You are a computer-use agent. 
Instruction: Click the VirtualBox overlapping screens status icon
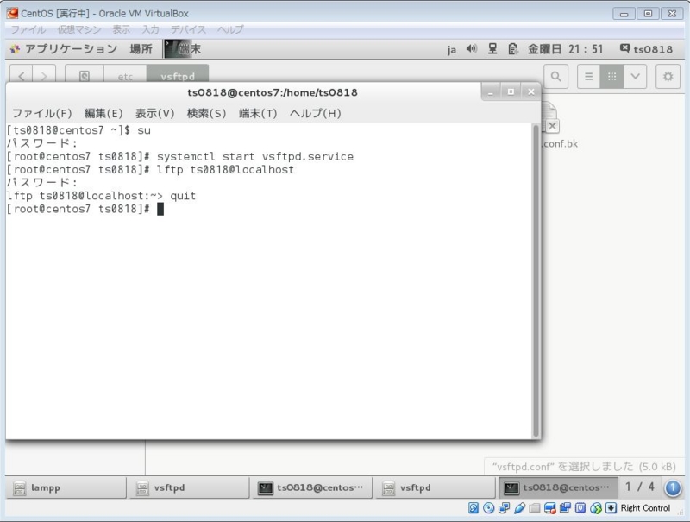pos(566,508)
